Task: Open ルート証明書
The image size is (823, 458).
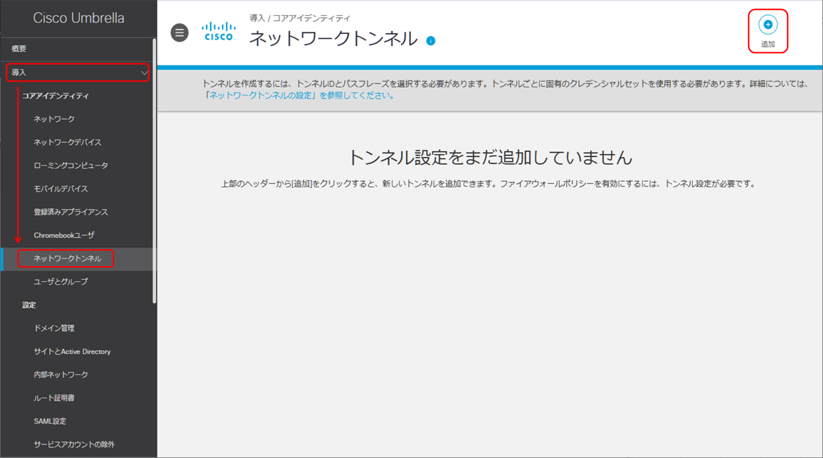Action: pos(54,398)
